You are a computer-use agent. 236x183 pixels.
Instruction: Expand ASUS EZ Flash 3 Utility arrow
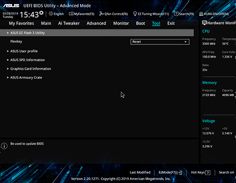[x=8, y=33]
